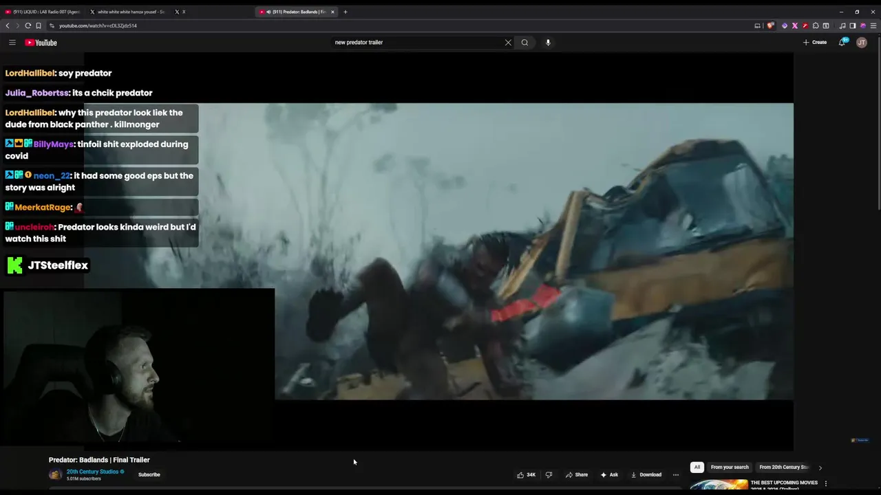Clear the search text with the X
881x495 pixels.
508,43
